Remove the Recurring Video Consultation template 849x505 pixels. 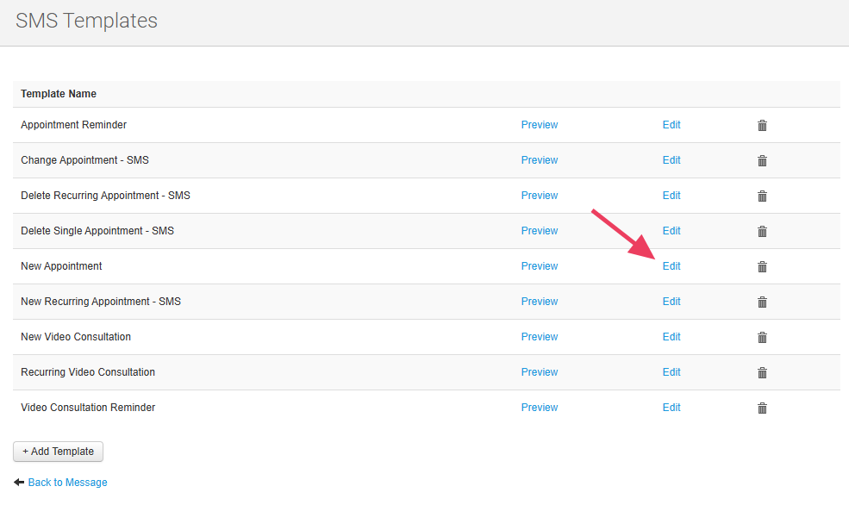pos(762,373)
